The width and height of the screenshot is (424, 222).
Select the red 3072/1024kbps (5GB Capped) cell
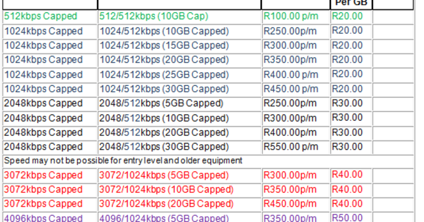coord(164,175)
